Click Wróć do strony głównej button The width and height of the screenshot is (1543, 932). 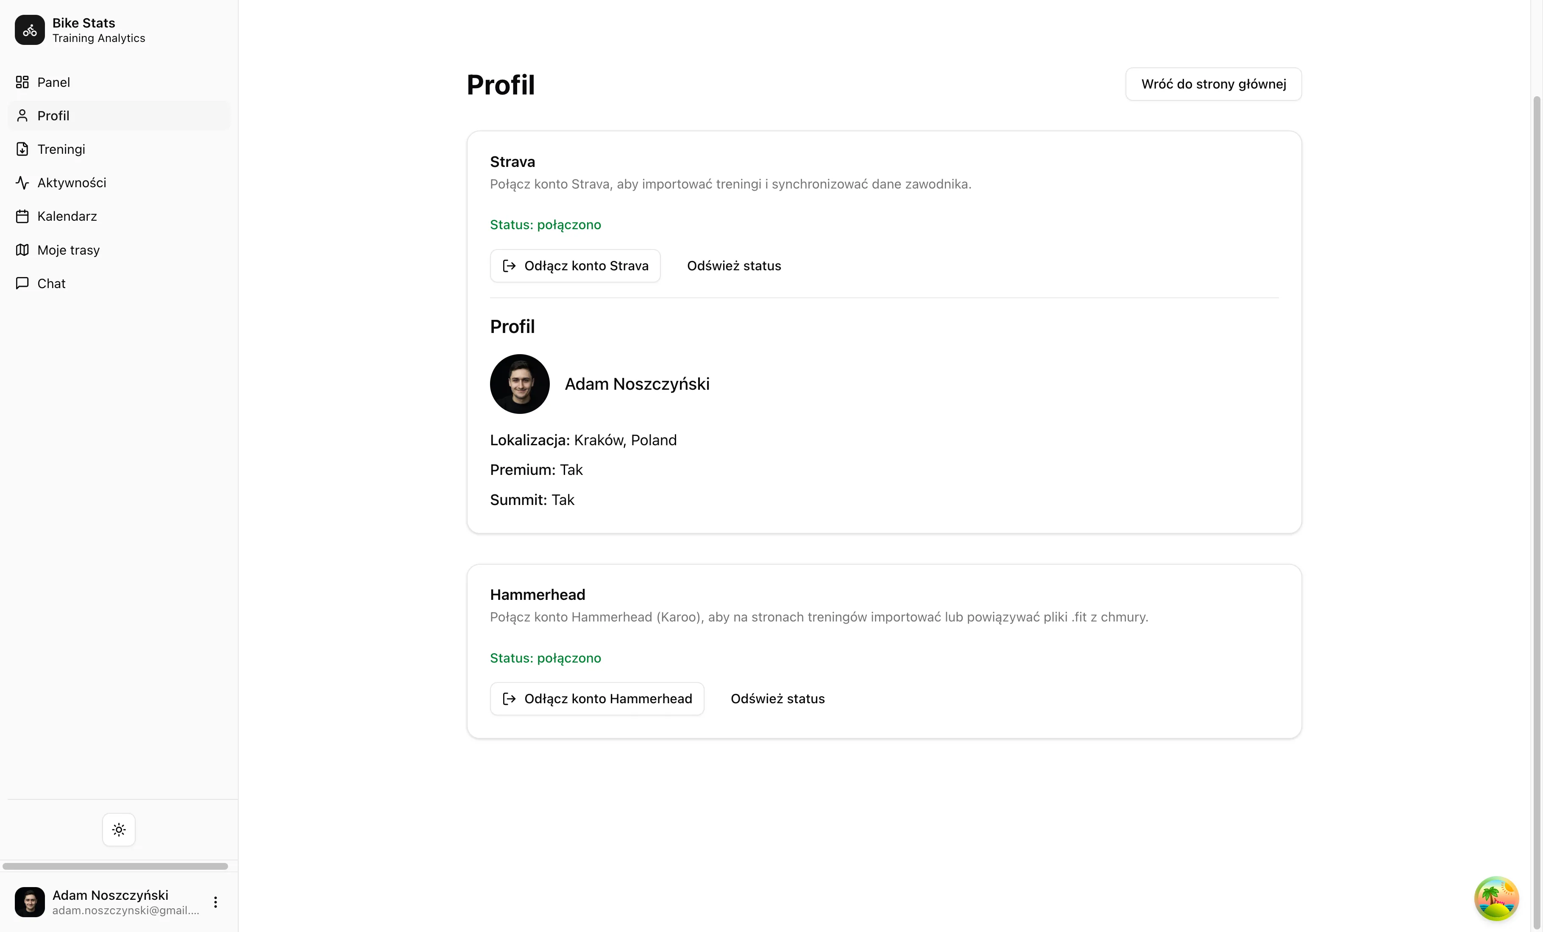[x=1213, y=84]
